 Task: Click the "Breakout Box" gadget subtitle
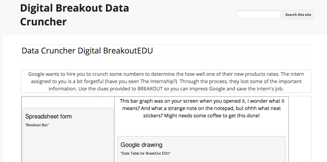coord(37,125)
